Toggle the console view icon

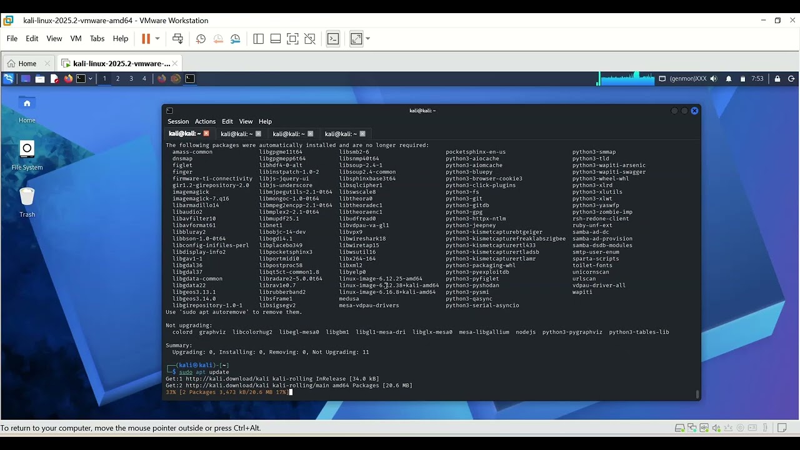(x=333, y=39)
